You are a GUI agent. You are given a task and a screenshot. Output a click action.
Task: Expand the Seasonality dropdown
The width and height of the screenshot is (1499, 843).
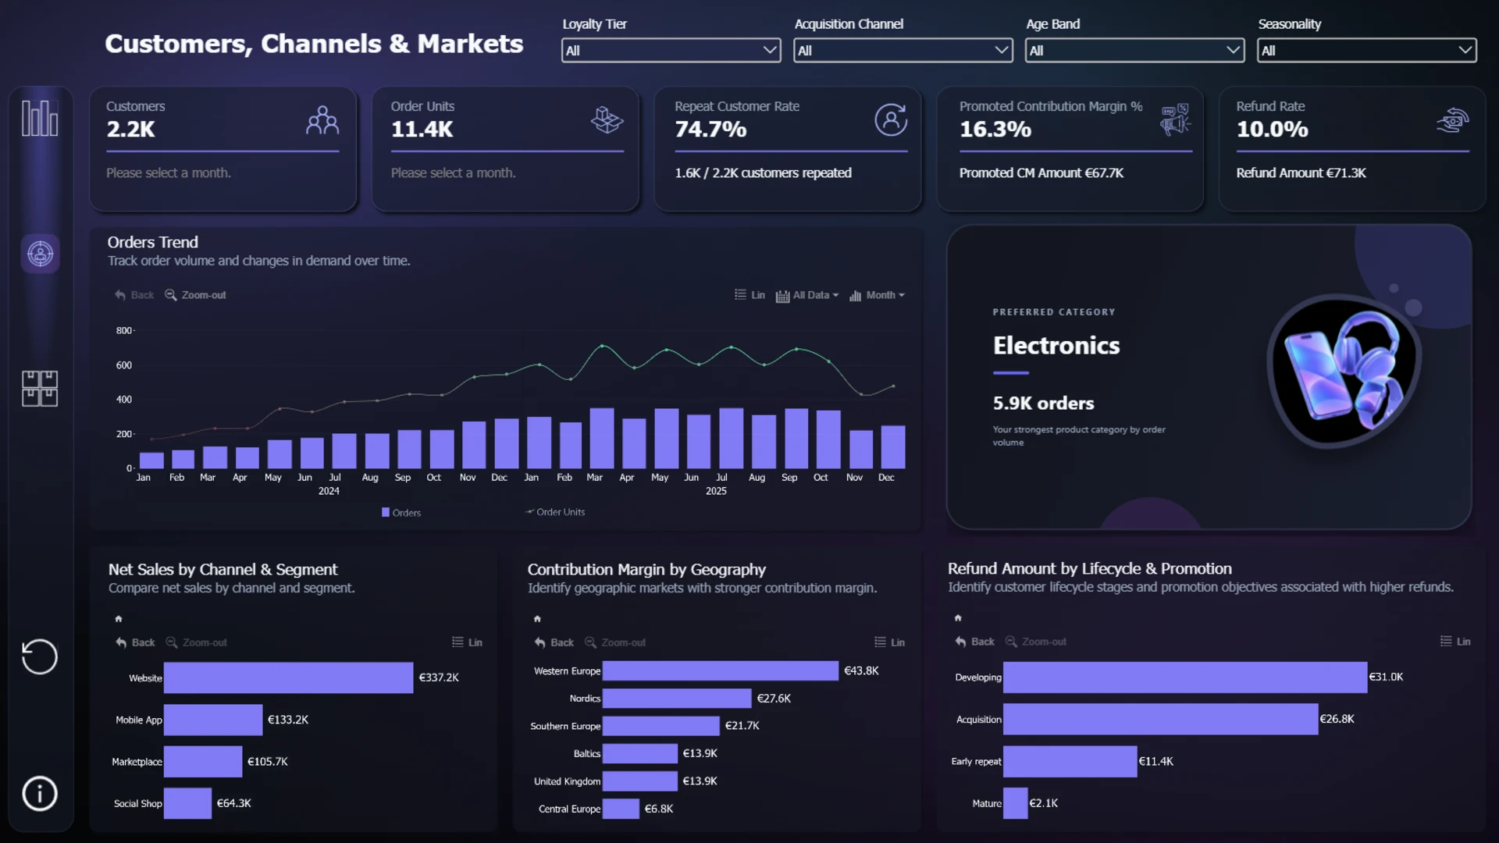[x=1366, y=51]
